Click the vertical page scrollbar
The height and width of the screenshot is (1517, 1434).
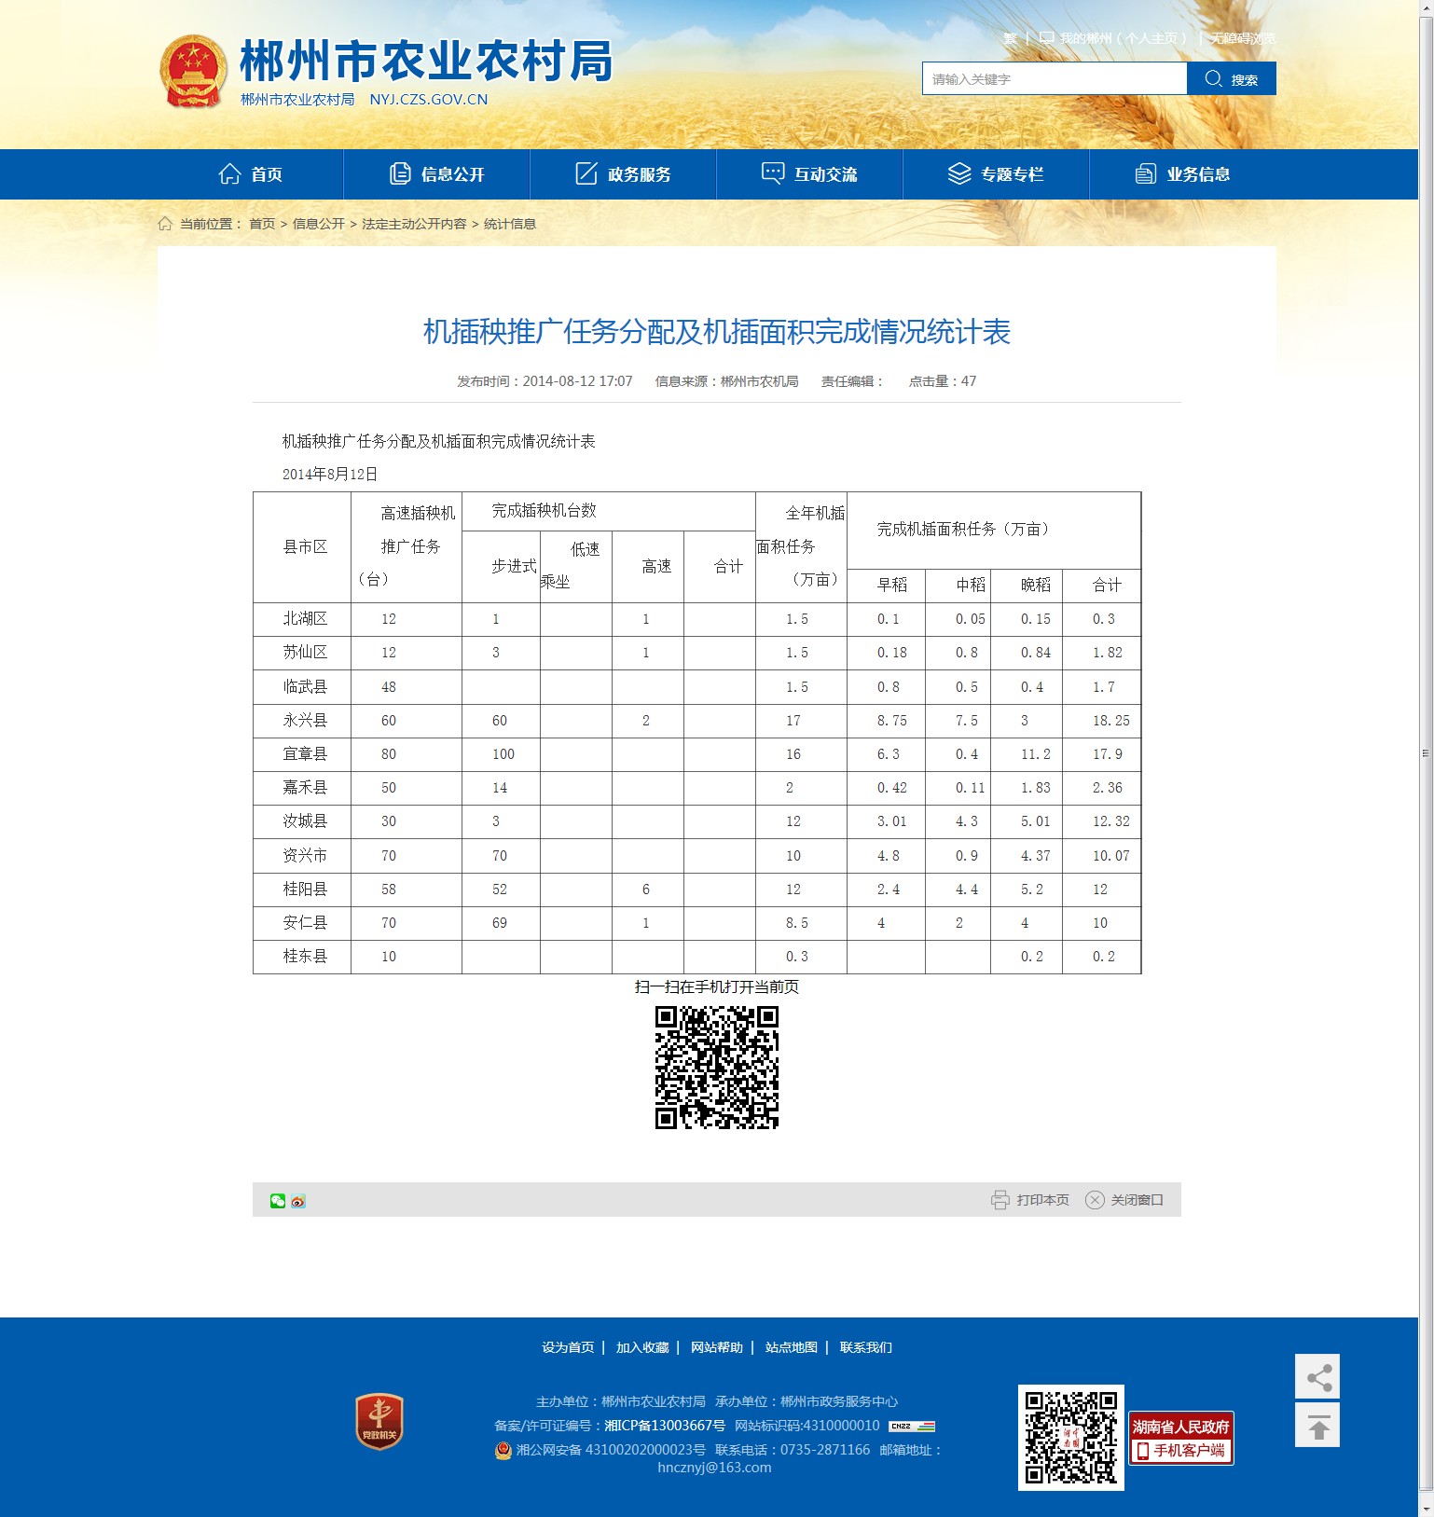coord(1426,753)
